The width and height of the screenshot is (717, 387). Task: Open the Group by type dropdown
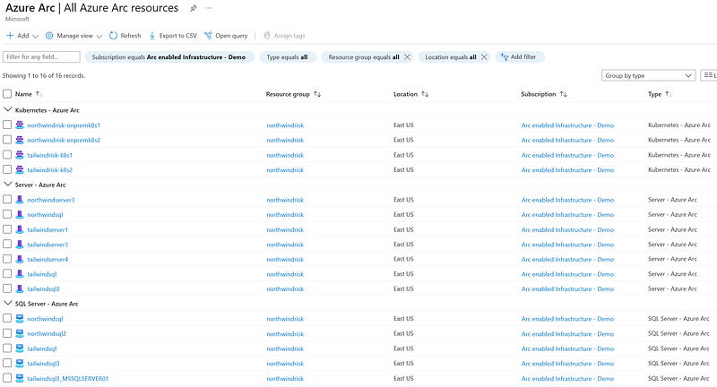coord(649,76)
